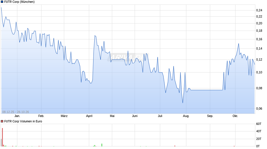
Task: Click the 'April' axis label
Action: tap(89, 116)
